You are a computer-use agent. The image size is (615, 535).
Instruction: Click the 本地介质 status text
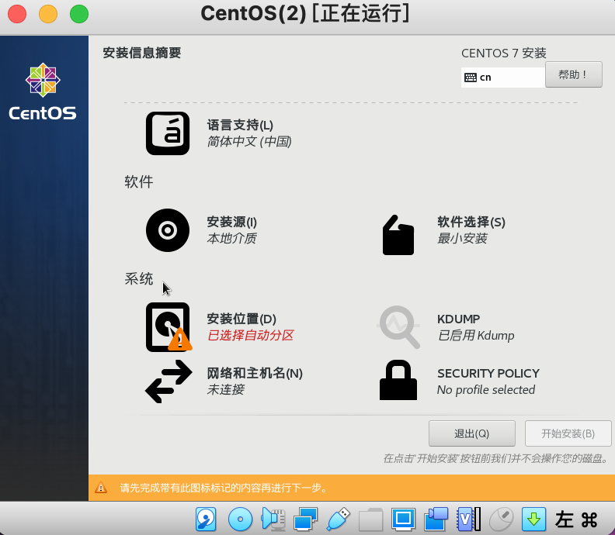click(x=232, y=238)
